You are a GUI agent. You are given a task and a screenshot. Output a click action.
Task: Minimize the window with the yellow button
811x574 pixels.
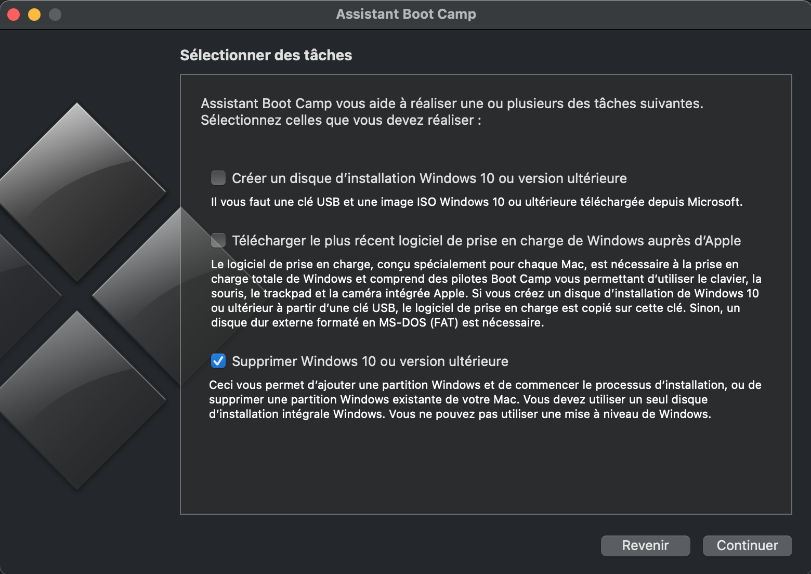[34, 15]
